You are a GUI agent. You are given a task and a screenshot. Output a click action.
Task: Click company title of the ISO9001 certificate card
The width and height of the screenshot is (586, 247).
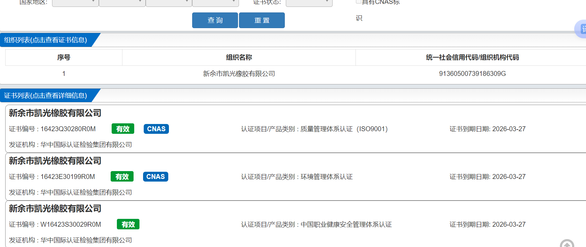[55, 113]
